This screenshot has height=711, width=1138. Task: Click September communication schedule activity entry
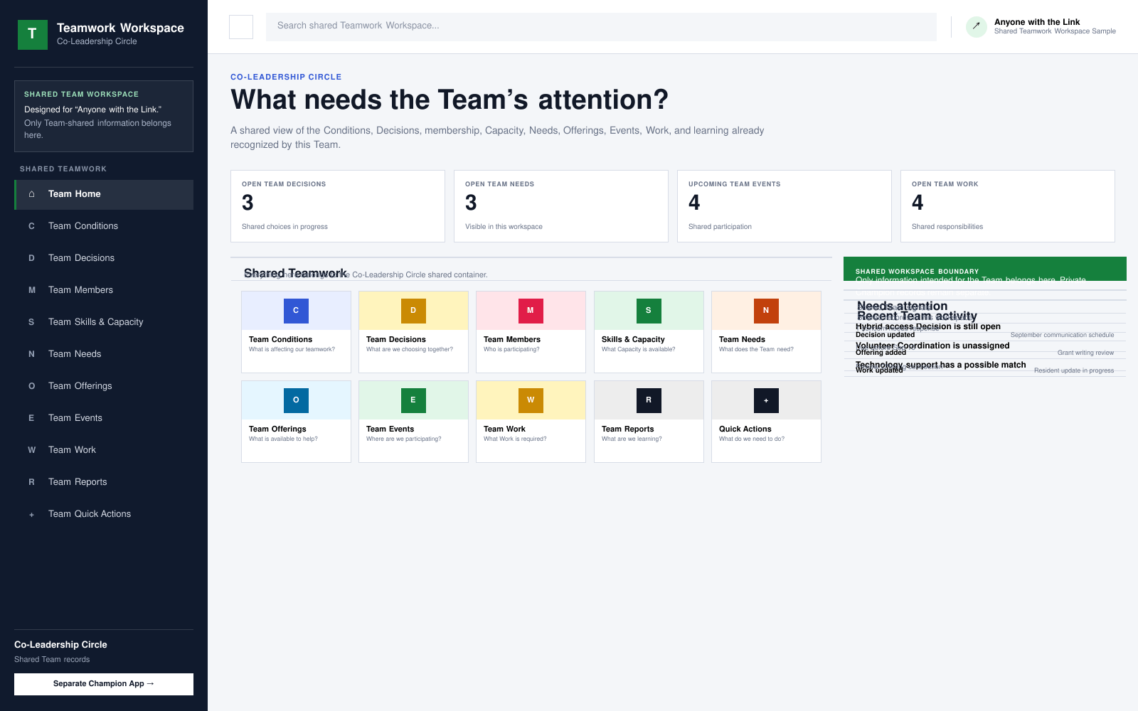[1062, 335]
